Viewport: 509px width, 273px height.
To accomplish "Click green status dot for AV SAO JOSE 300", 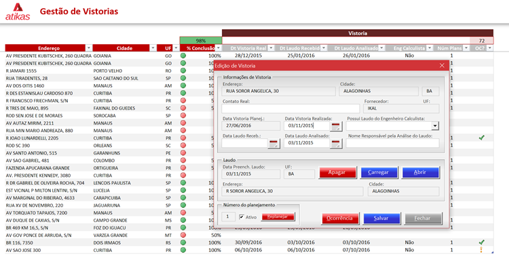I will (x=183, y=250).
